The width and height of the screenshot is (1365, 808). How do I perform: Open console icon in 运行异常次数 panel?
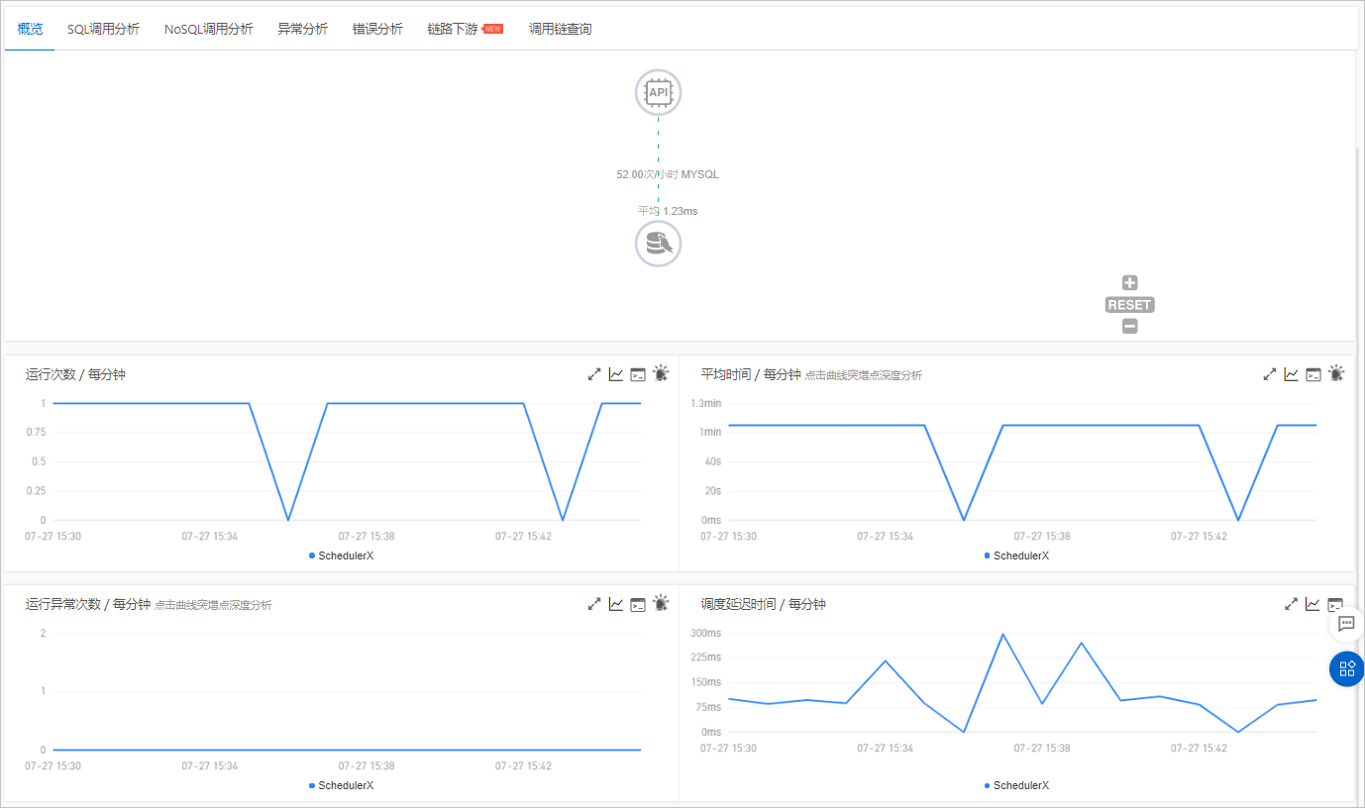638,604
